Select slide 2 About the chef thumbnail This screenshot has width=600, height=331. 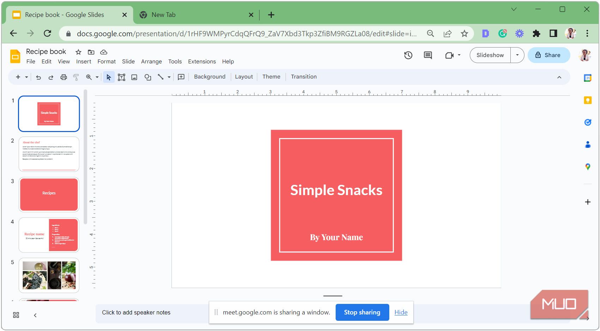pos(49,154)
